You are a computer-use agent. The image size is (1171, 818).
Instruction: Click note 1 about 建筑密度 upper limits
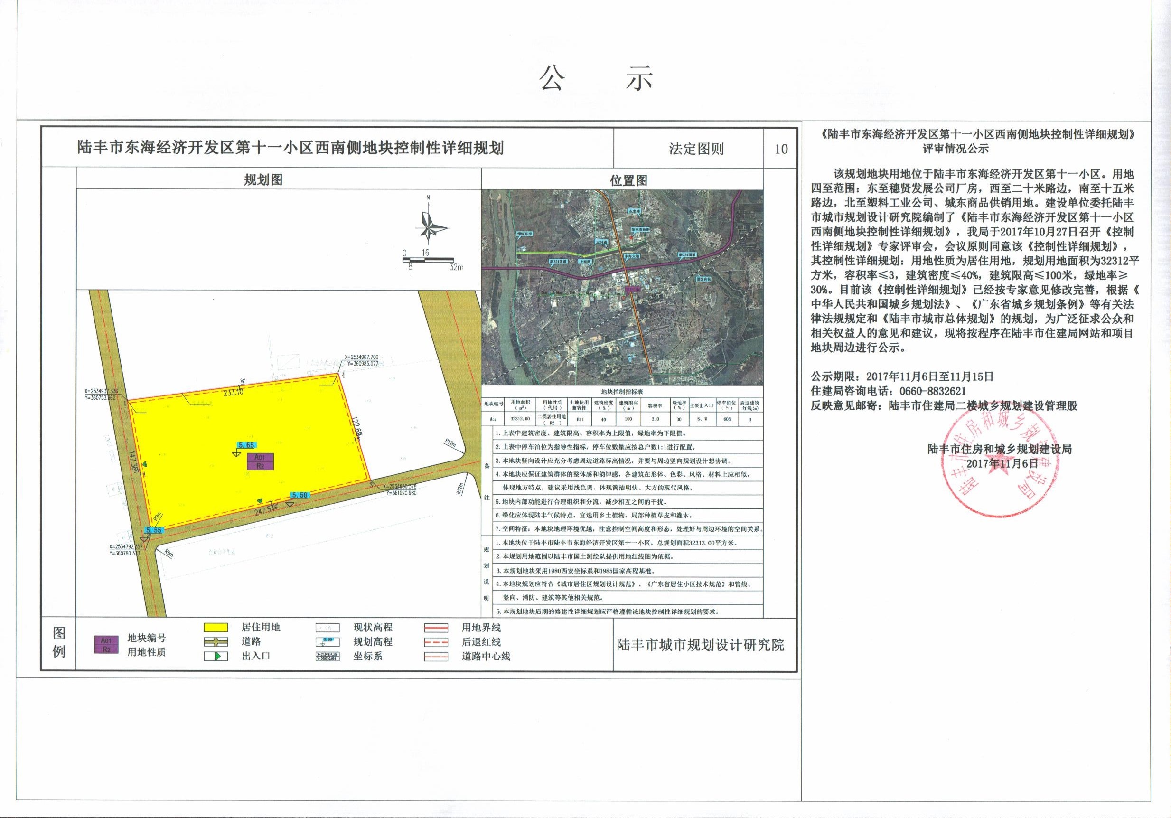click(x=591, y=433)
